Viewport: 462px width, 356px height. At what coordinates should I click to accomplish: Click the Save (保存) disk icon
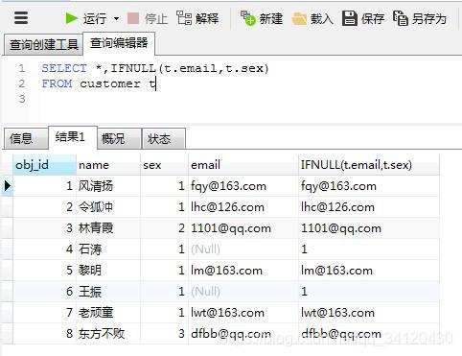[x=349, y=18]
